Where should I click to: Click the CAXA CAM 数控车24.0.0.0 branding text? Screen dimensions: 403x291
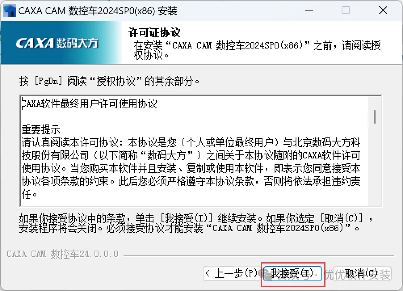[63, 254]
